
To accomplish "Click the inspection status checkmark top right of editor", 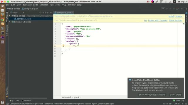I will [x=184, y=24].
